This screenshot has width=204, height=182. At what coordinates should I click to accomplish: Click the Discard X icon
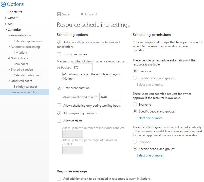(x=82, y=14)
